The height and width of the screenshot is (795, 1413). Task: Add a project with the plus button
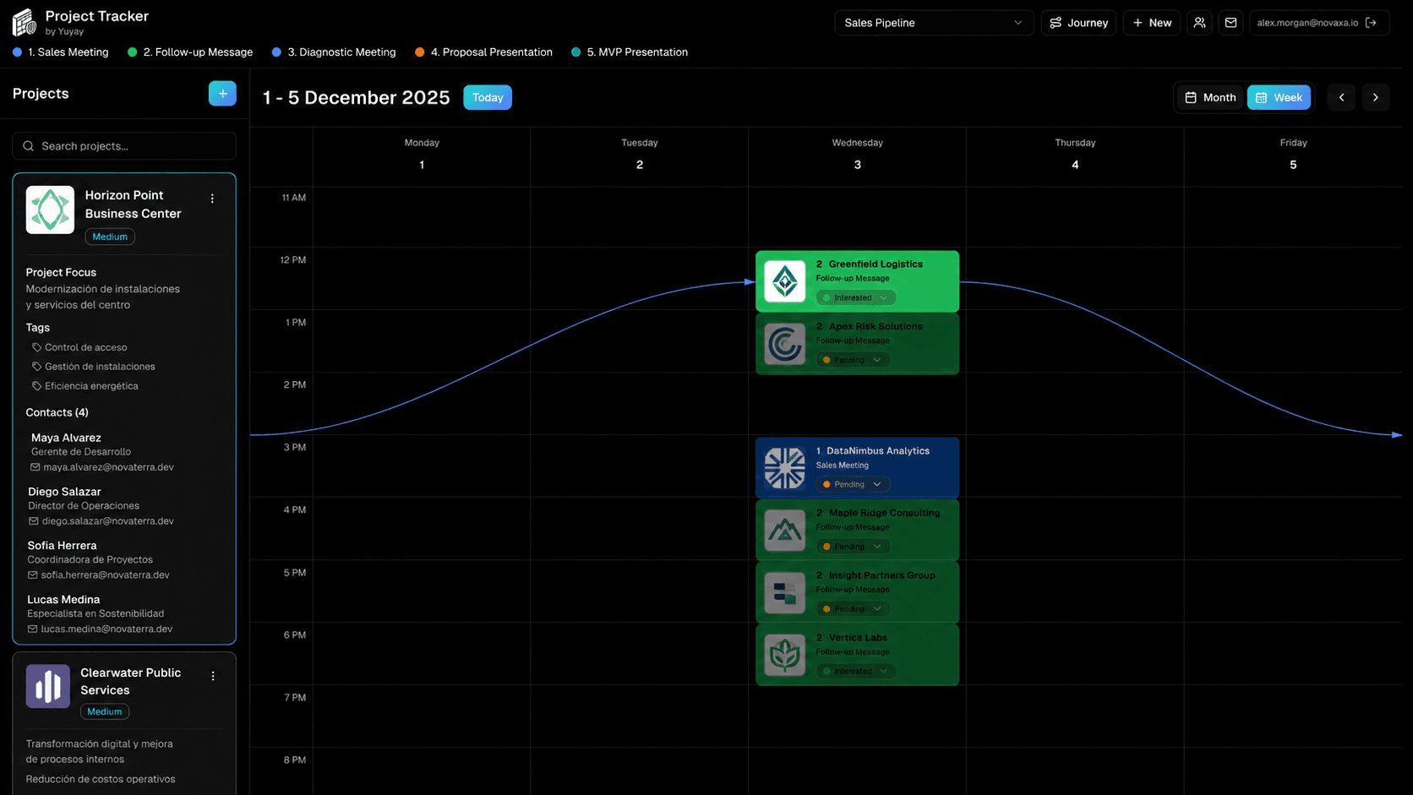coord(222,94)
